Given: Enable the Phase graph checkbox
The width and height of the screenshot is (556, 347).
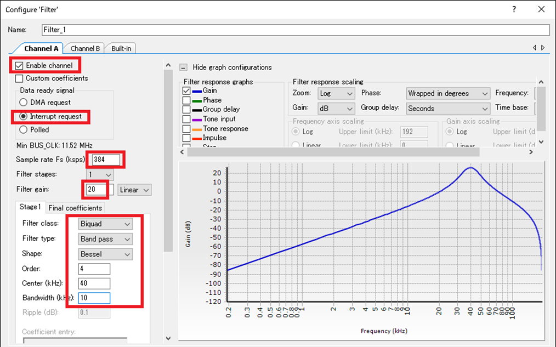Looking at the screenshot, I should (x=186, y=100).
